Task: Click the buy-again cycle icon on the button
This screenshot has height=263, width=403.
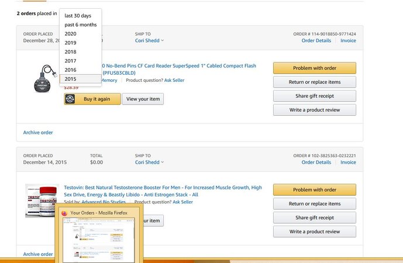Action: coord(70,99)
